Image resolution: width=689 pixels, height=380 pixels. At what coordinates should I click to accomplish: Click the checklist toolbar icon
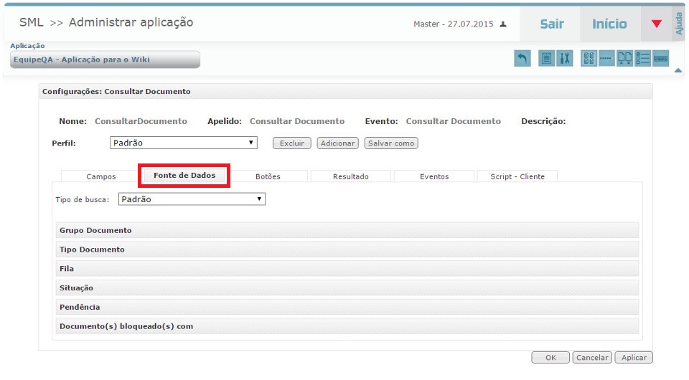(x=643, y=59)
